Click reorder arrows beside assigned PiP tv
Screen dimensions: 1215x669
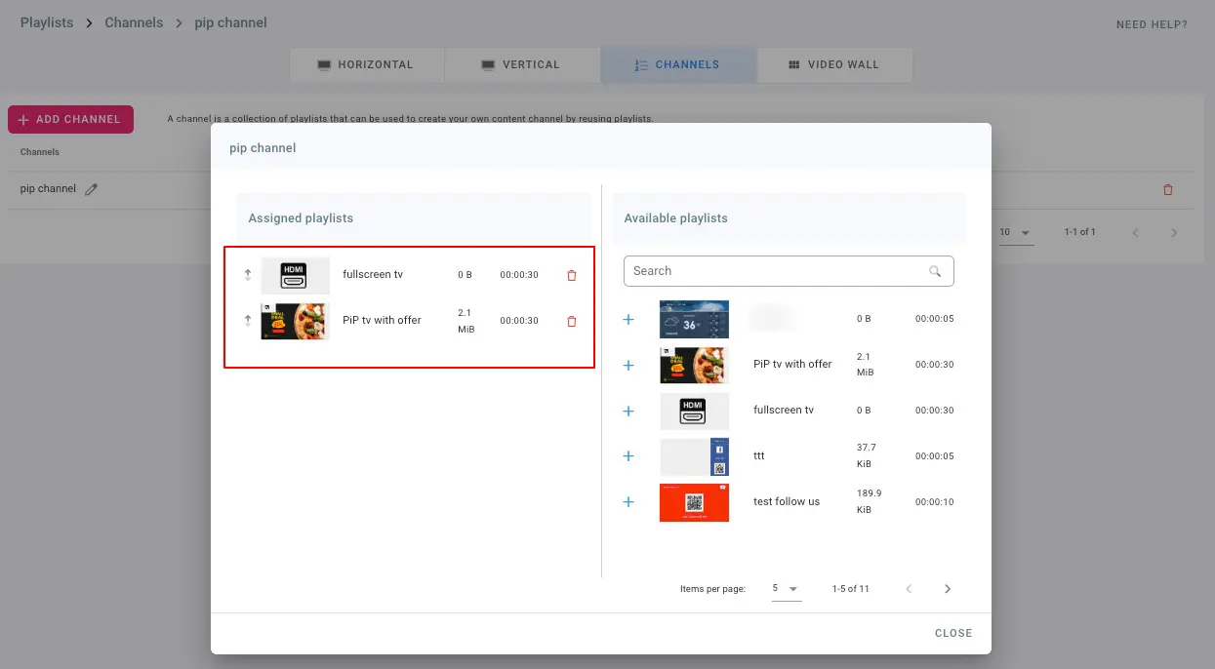(248, 321)
